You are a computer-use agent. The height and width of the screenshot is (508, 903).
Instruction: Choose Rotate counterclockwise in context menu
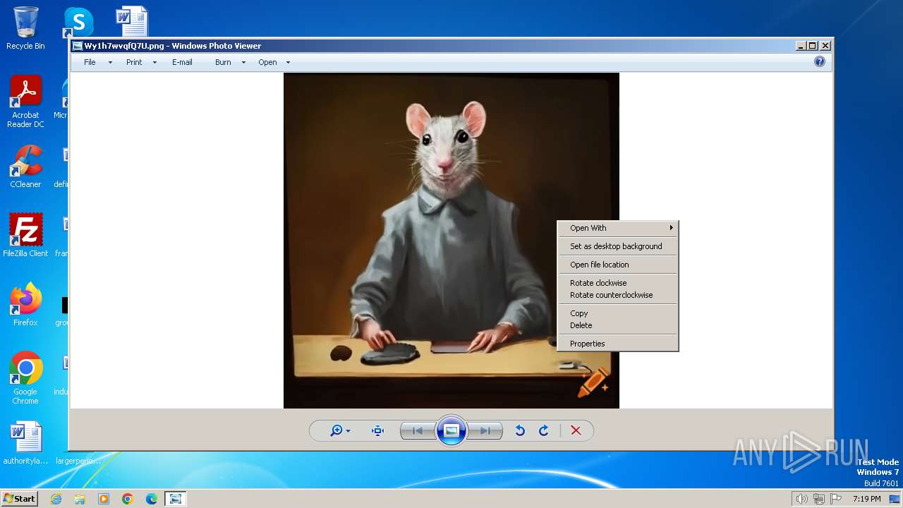tap(618, 295)
